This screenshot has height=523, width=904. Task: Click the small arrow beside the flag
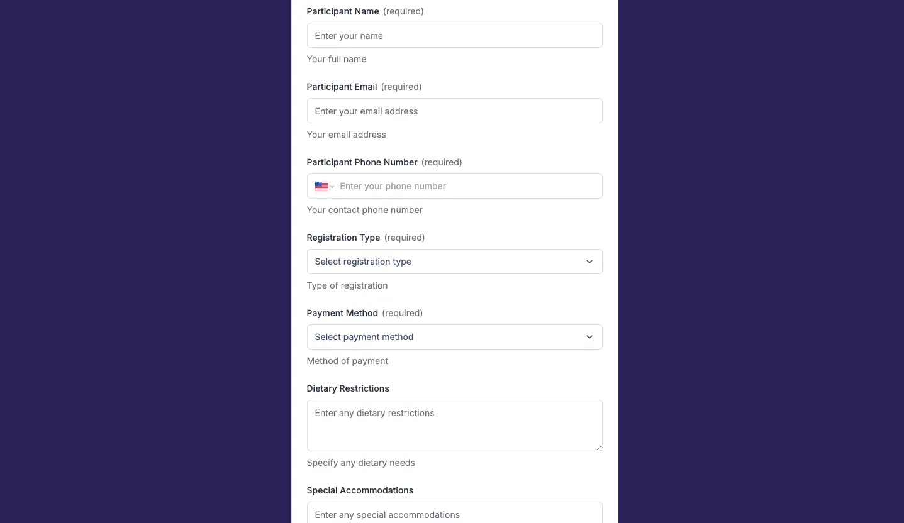click(x=332, y=187)
